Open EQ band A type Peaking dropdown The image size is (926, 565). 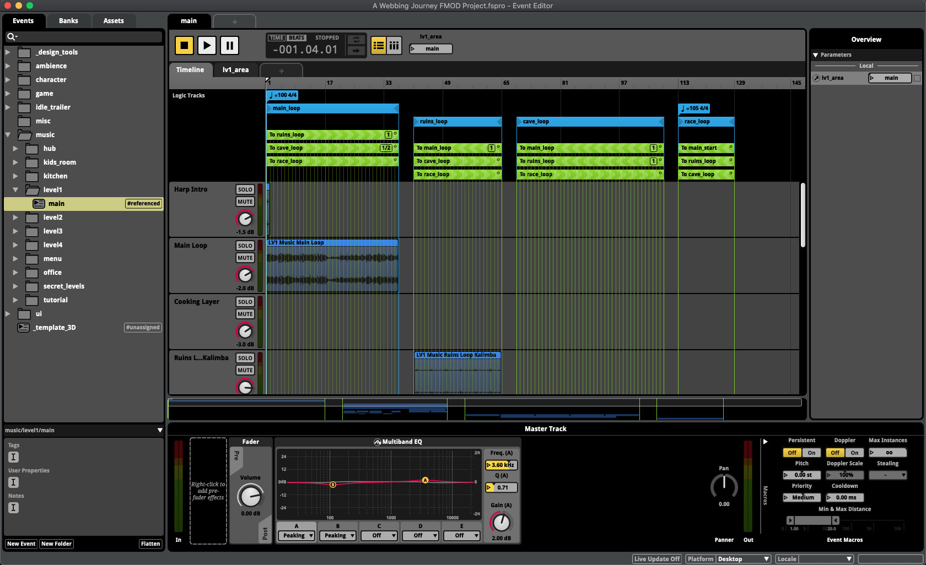point(297,535)
